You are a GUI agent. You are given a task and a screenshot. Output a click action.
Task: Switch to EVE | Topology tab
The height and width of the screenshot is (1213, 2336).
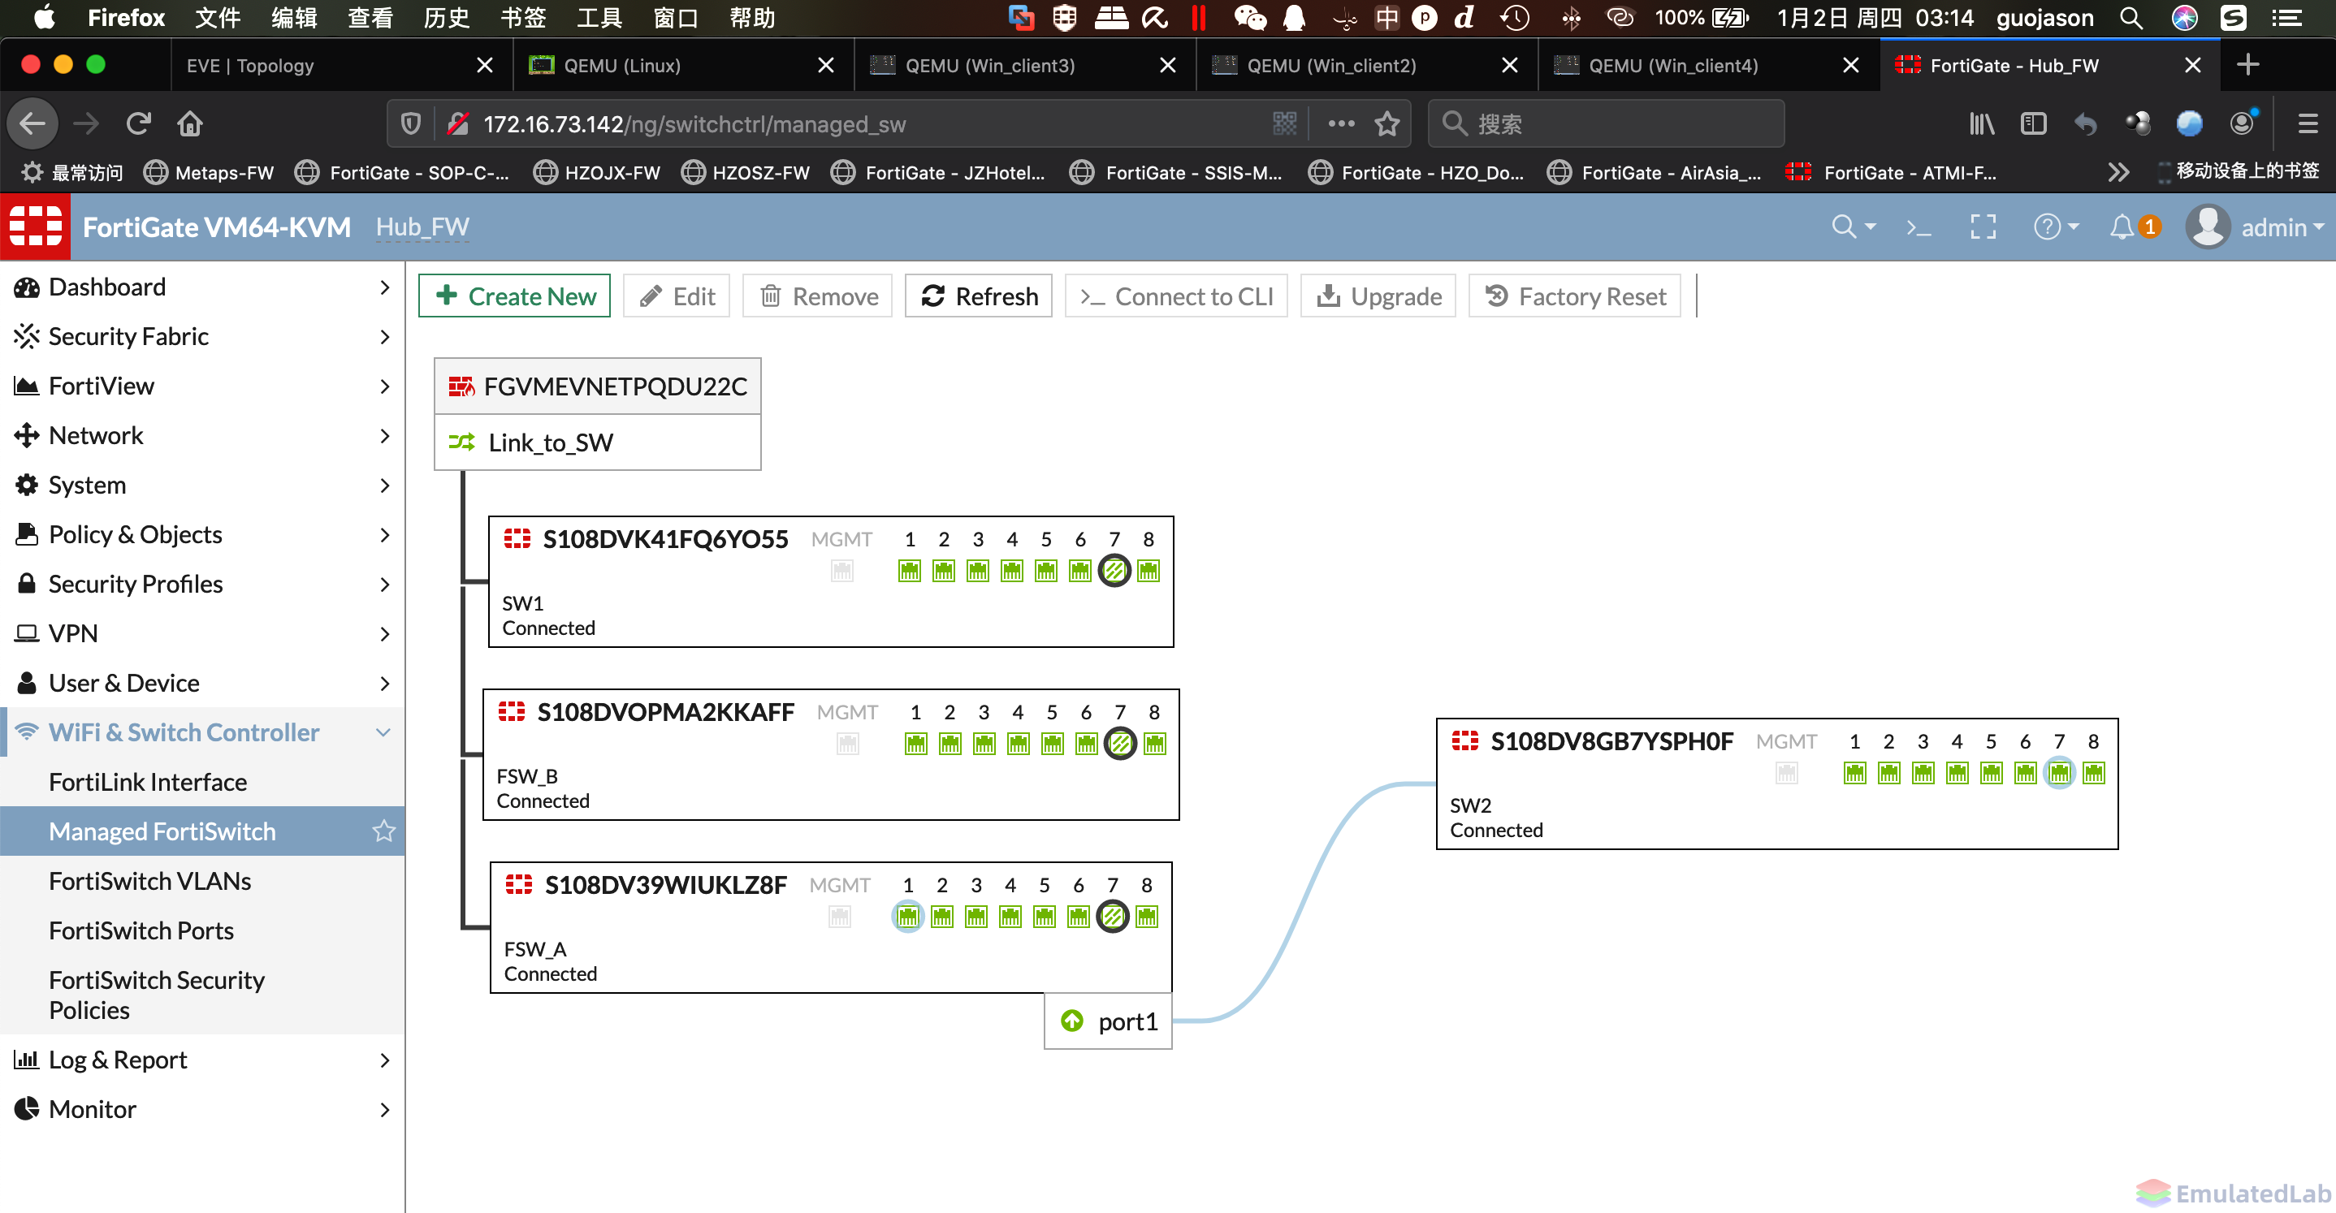(341, 65)
